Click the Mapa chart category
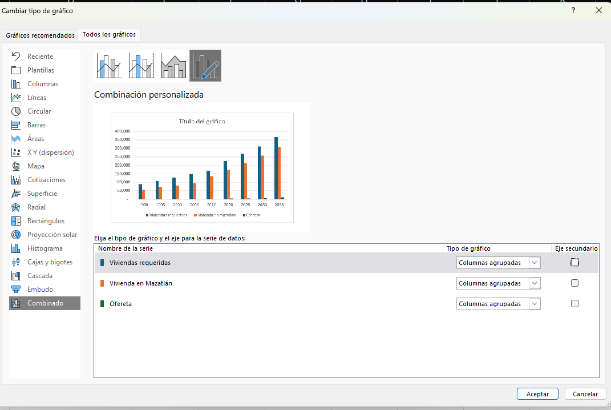611x410 pixels. pyautogui.click(x=35, y=166)
